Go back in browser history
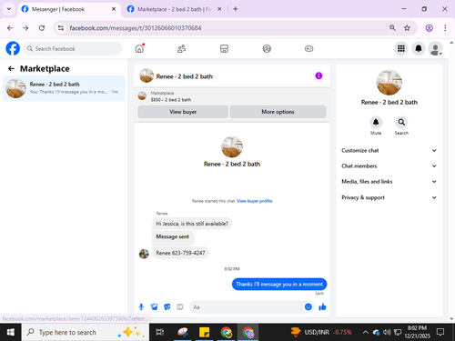The image size is (455, 341). pyautogui.click(x=10, y=28)
